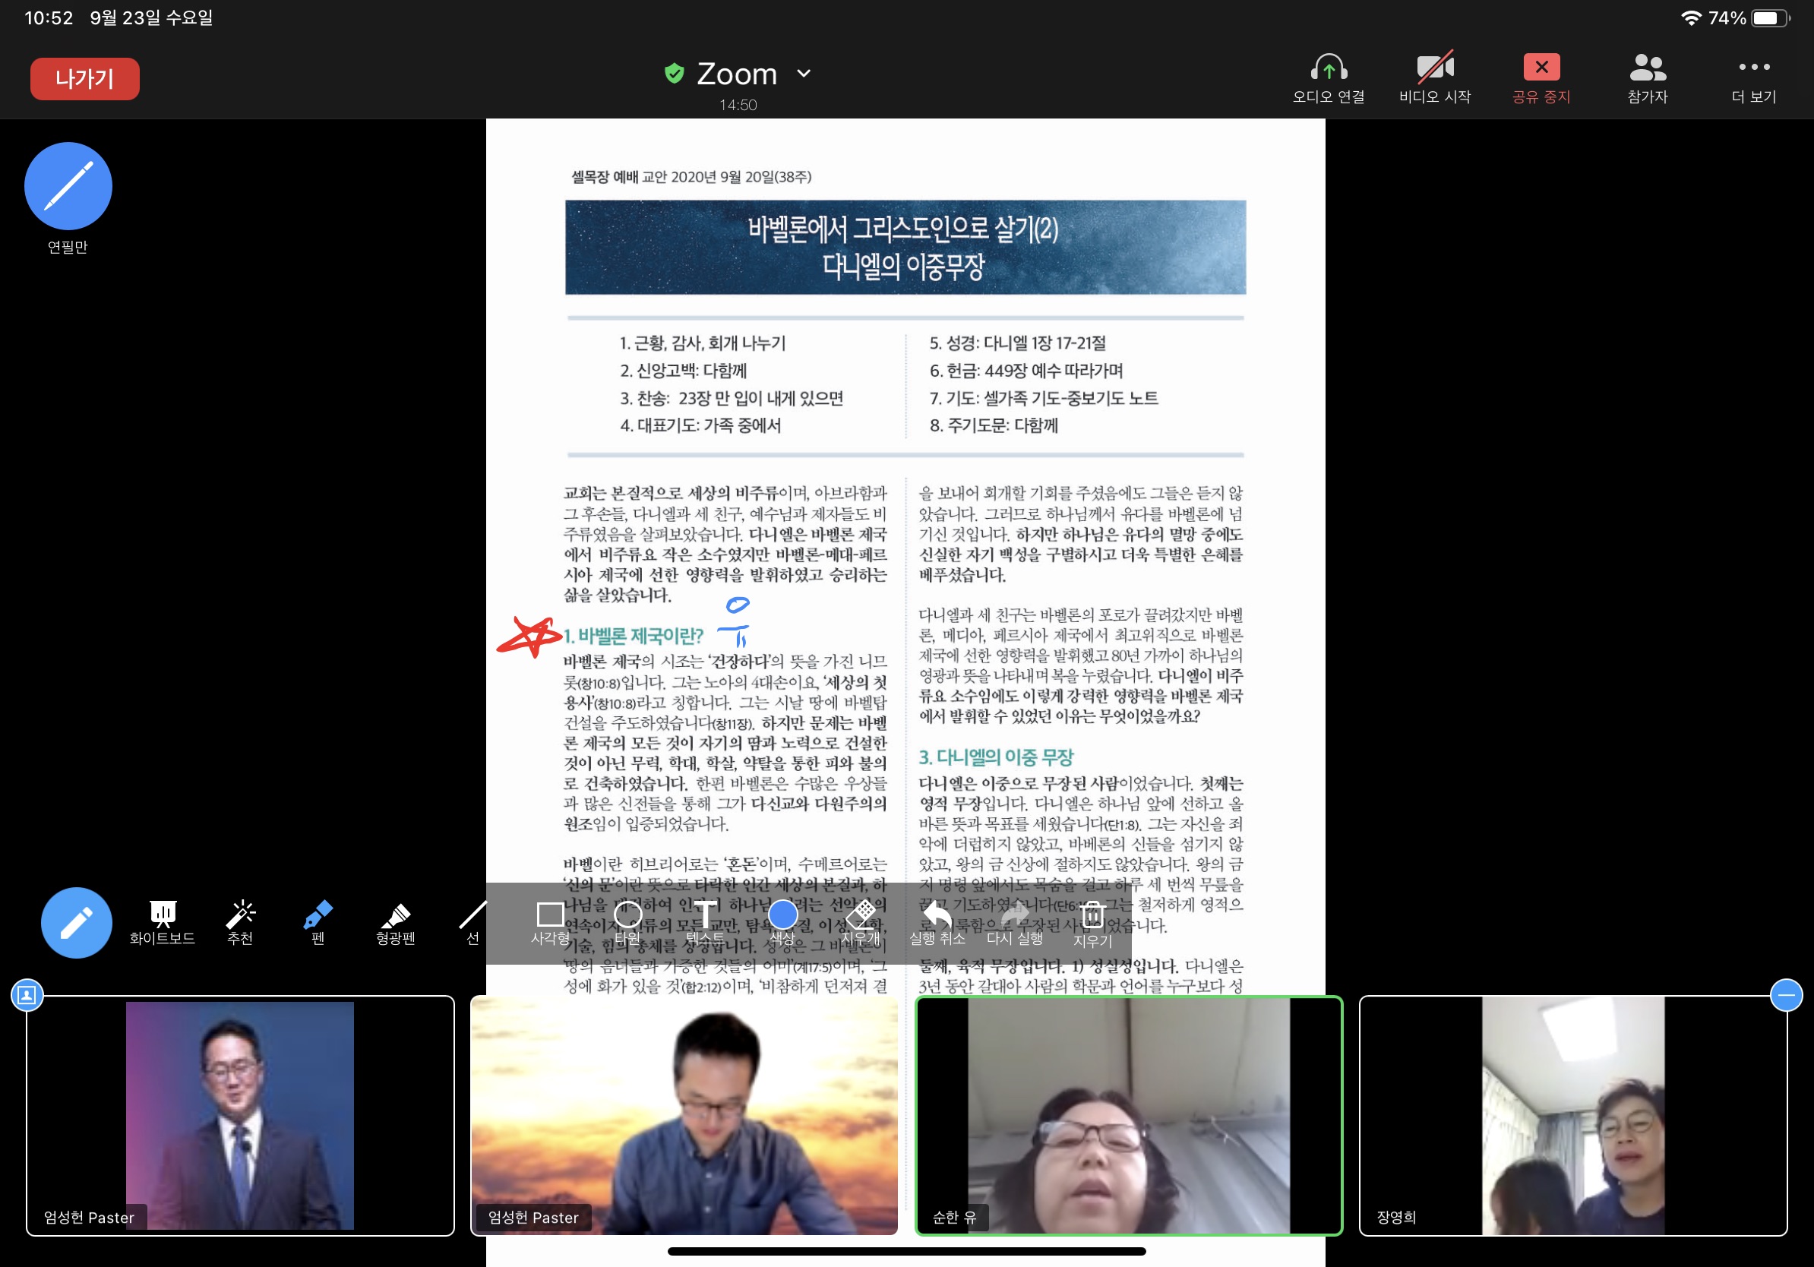
Task: Toggle video with 비디오 시작
Action: (1435, 77)
